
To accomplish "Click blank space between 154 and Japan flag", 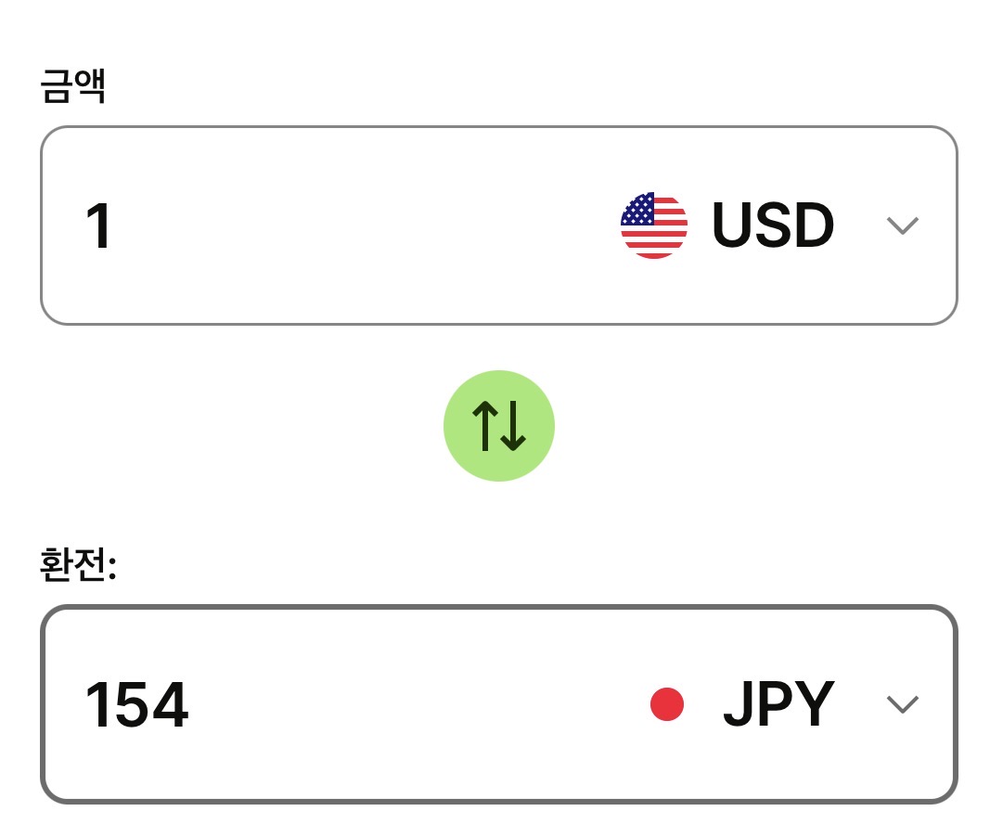I will 418,704.
